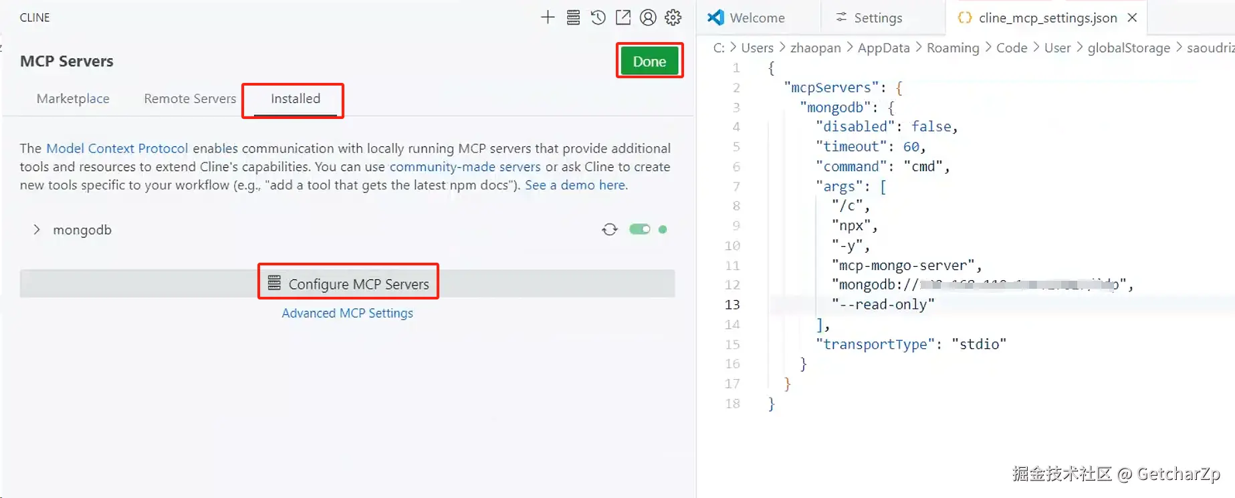Click the "/c" argument on line 8
The image size is (1235, 498).
[847, 206]
